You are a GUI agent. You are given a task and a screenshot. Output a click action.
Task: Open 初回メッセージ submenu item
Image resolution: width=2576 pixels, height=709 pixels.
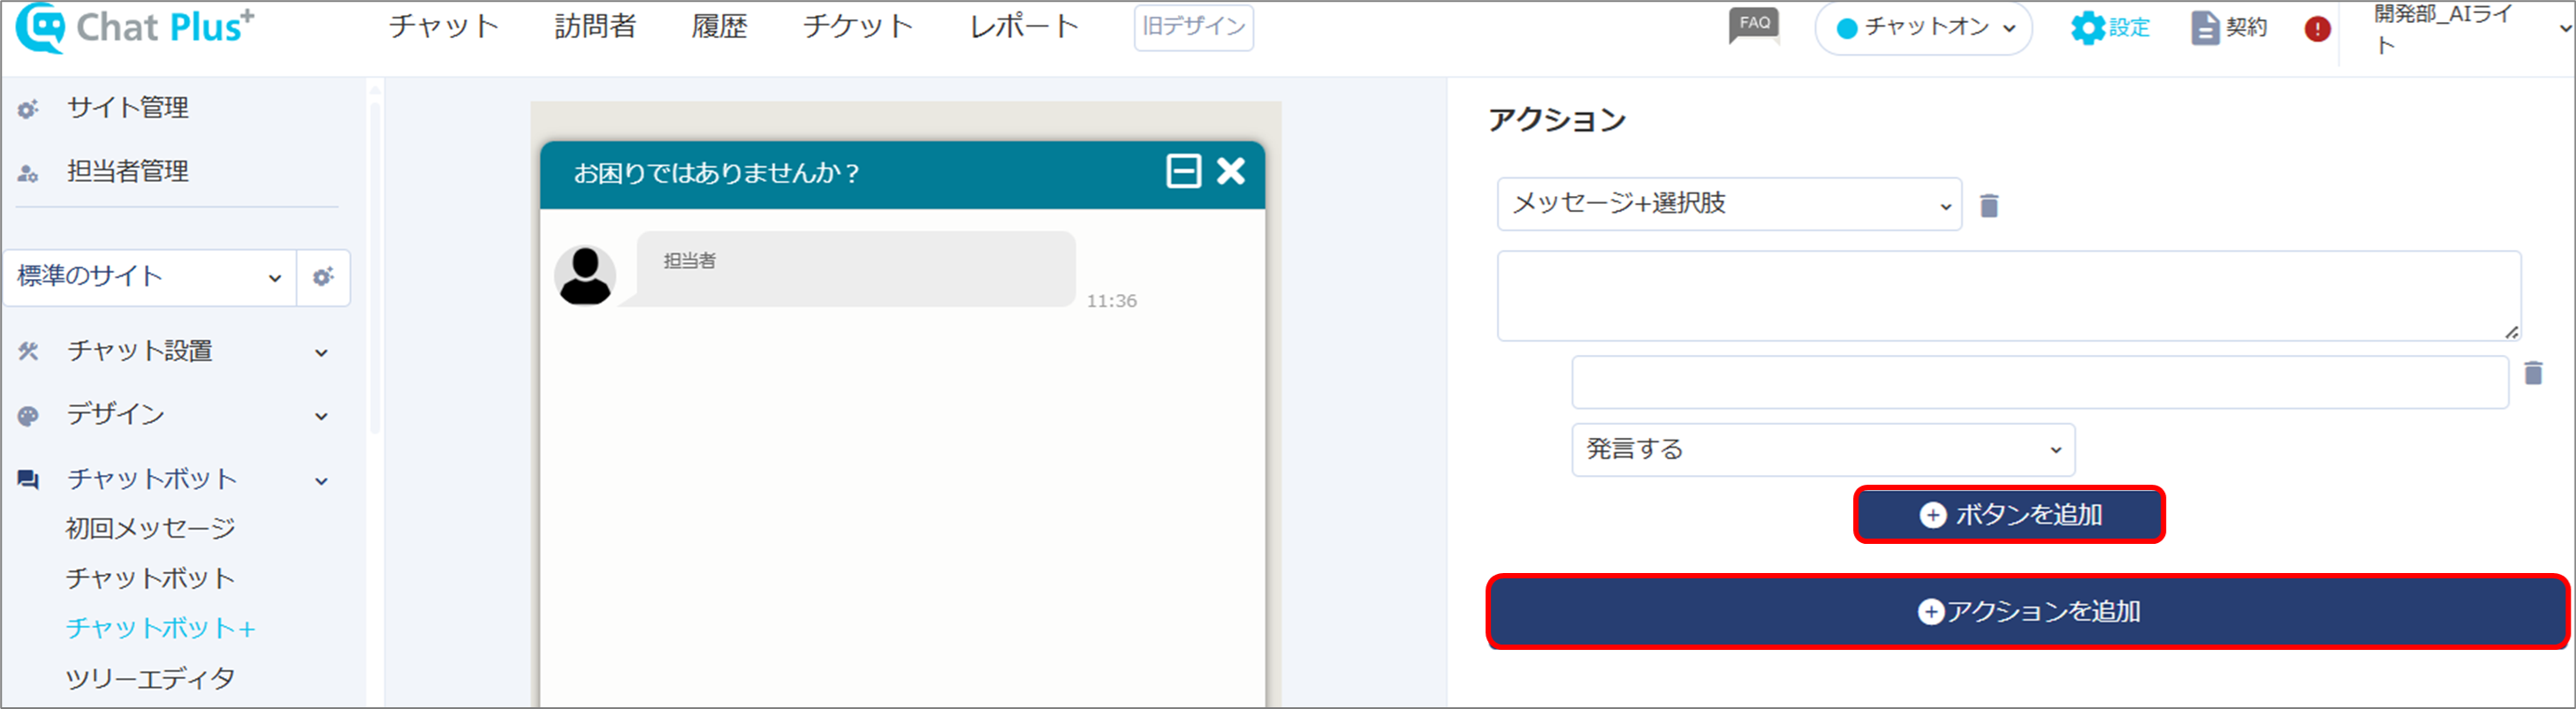[150, 528]
